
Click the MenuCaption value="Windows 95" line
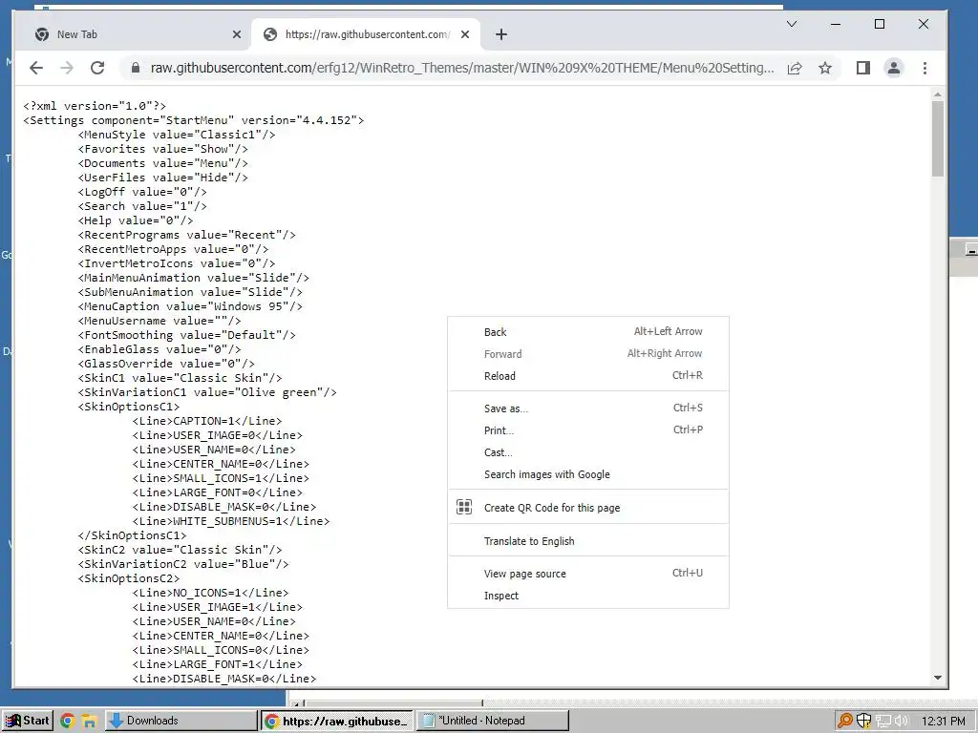(190, 306)
